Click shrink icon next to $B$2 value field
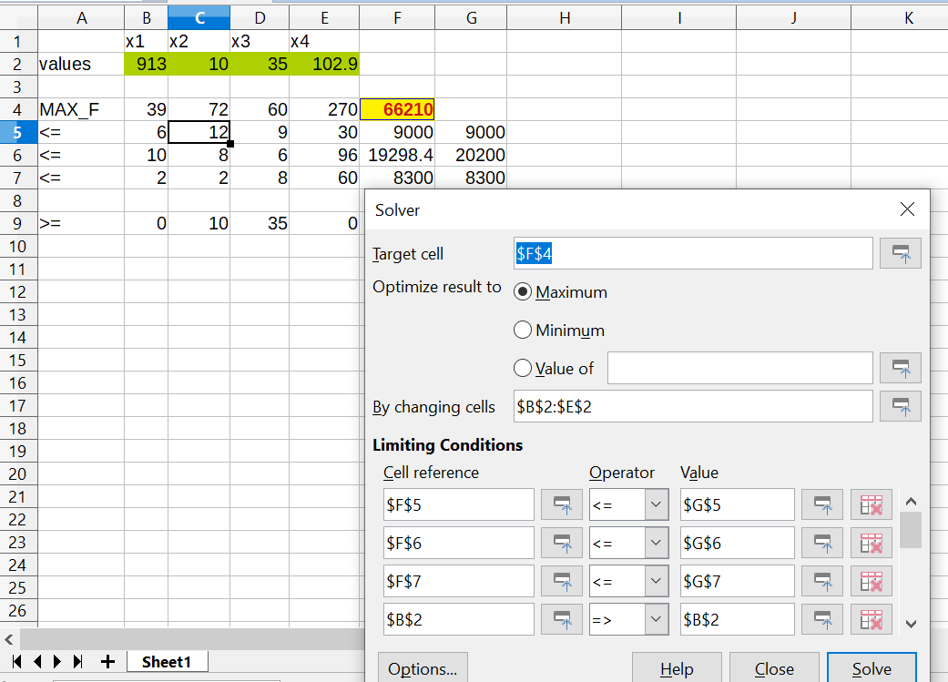Image resolution: width=948 pixels, height=682 pixels. click(822, 619)
